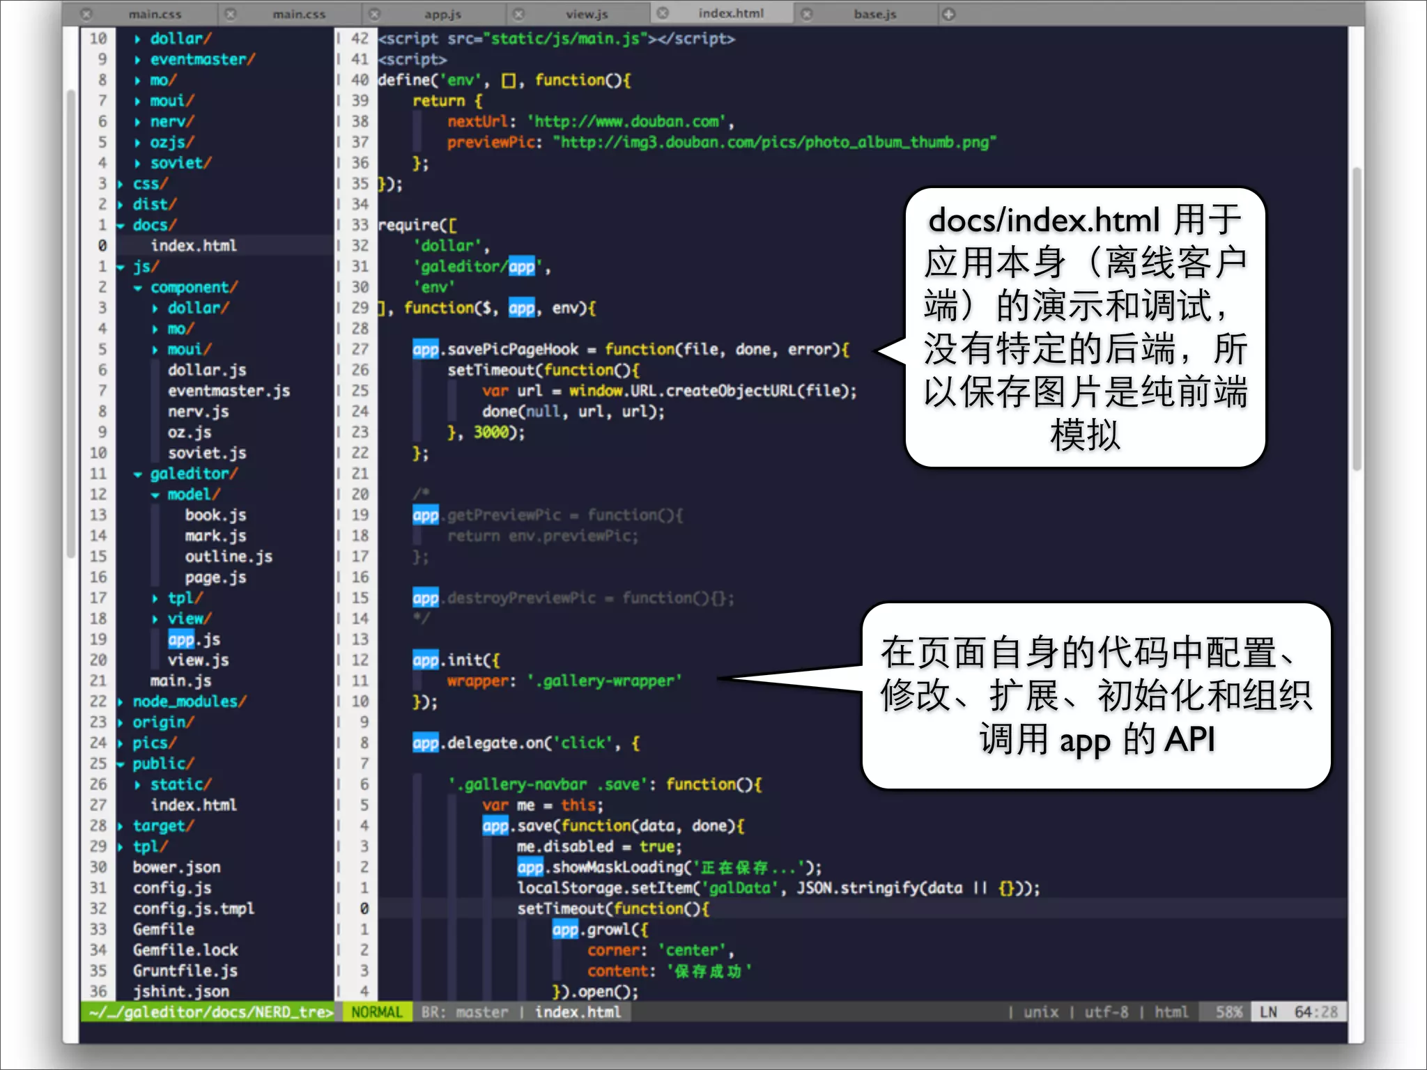
Task: Expand the ozjs/ folder
Action: 137,143
